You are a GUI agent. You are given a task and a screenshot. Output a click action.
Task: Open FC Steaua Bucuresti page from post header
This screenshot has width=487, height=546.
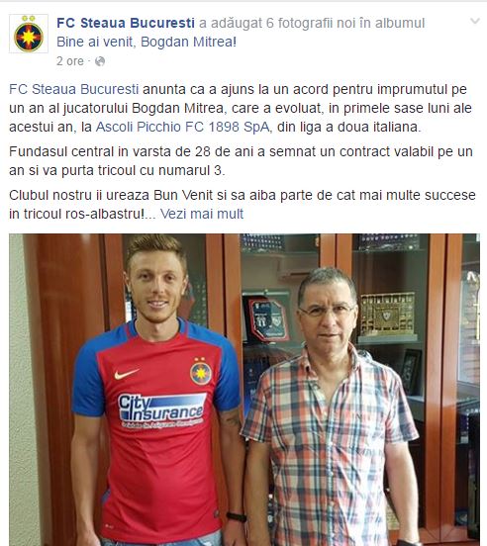click(126, 23)
